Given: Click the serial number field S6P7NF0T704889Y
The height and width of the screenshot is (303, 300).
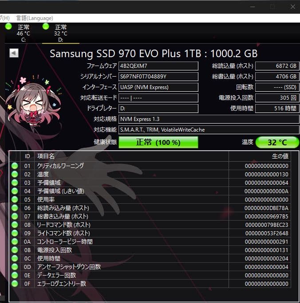Looking at the screenshot, I should click(x=158, y=77).
